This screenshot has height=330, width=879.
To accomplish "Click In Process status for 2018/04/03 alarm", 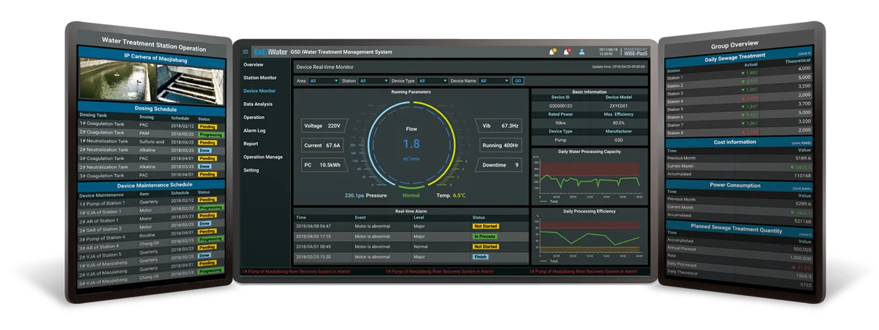I will pyautogui.click(x=484, y=237).
